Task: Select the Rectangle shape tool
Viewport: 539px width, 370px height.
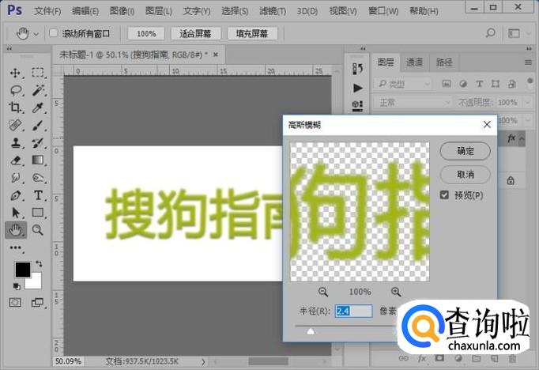Action: tap(38, 213)
